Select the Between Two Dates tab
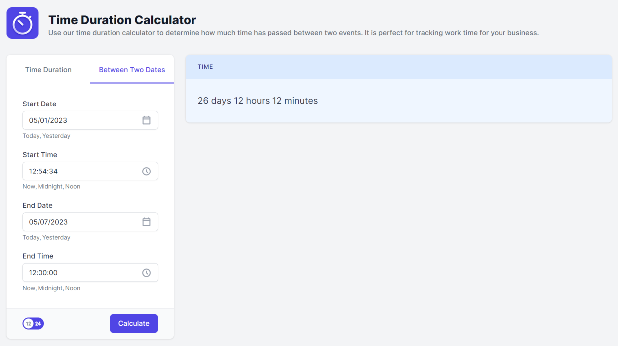Viewport: 618px width, 346px height. [x=132, y=70]
